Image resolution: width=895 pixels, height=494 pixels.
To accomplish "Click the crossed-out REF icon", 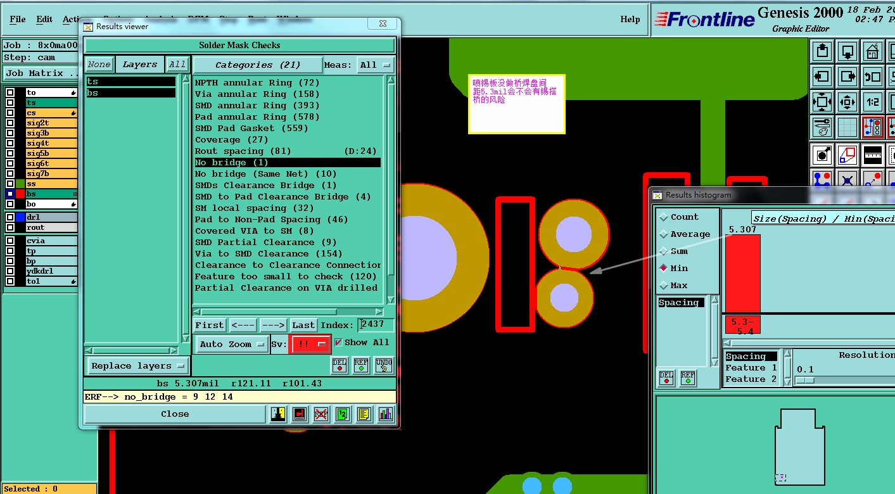I will (321, 414).
